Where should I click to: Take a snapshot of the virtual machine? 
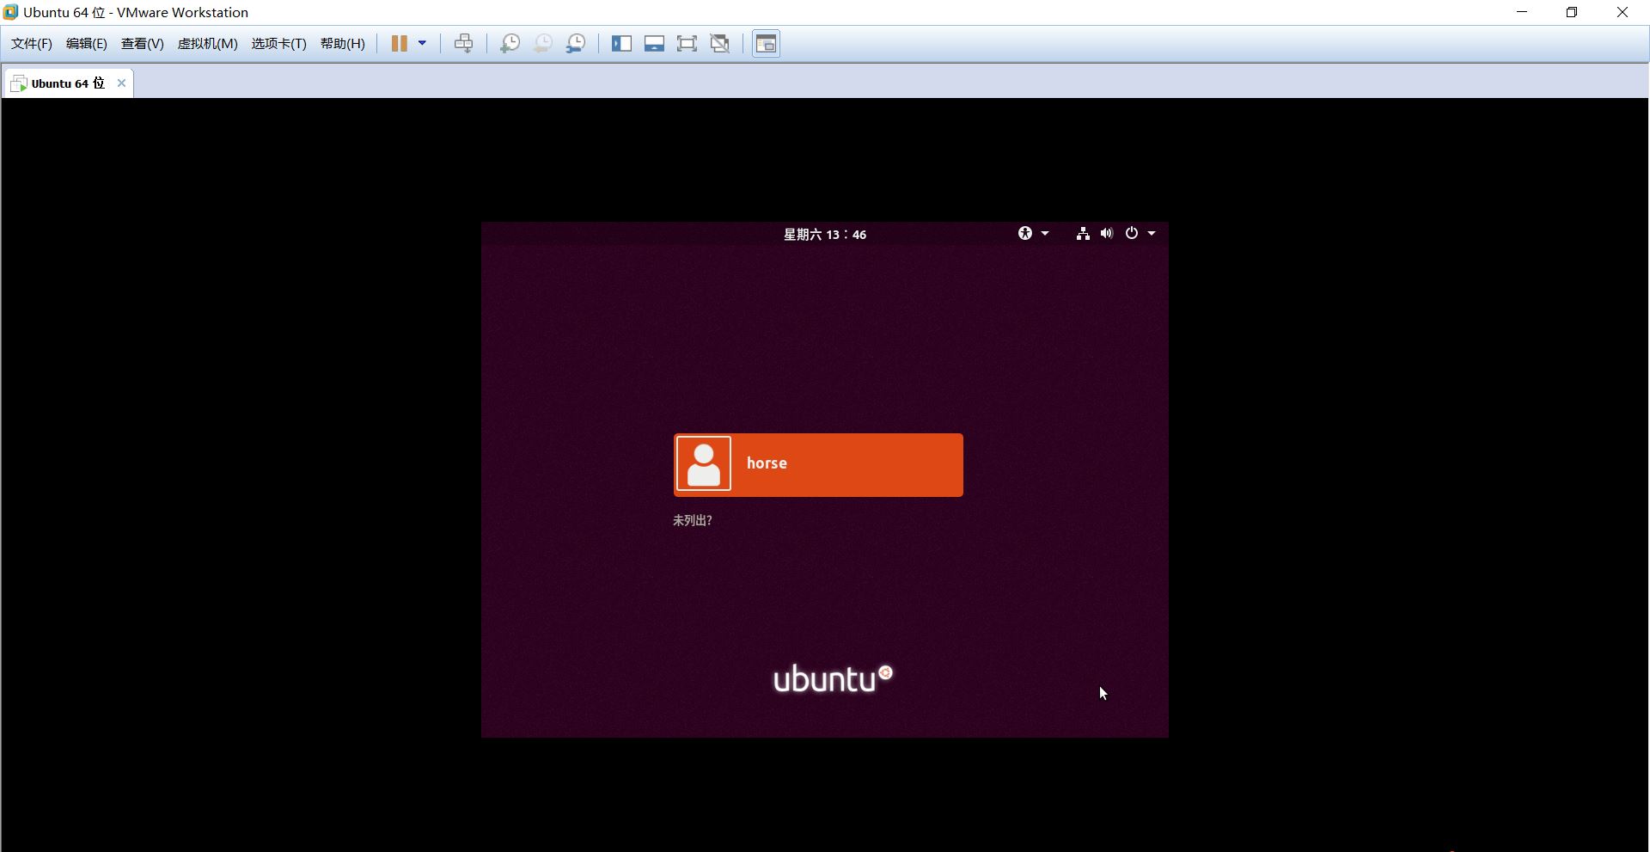510,43
